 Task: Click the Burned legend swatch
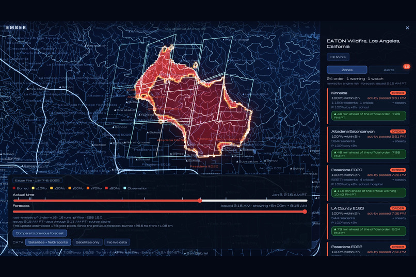point(14,188)
